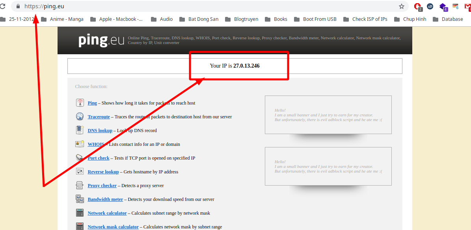Click the address bar showing https://ping.eu
The image size is (471, 230).
pos(210,6)
